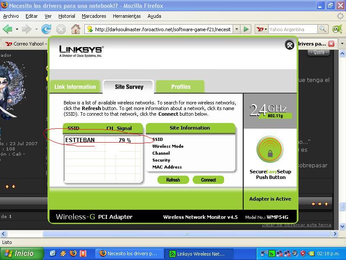
Task: Click the SSID column header
Action: pos(74,128)
